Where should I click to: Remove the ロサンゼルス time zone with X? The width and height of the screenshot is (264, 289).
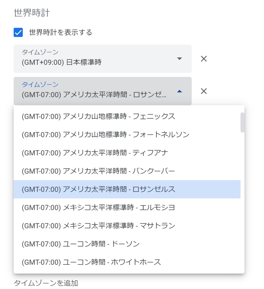(x=204, y=91)
